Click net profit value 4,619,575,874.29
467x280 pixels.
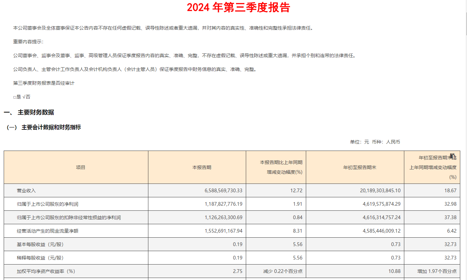[x=381, y=204]
